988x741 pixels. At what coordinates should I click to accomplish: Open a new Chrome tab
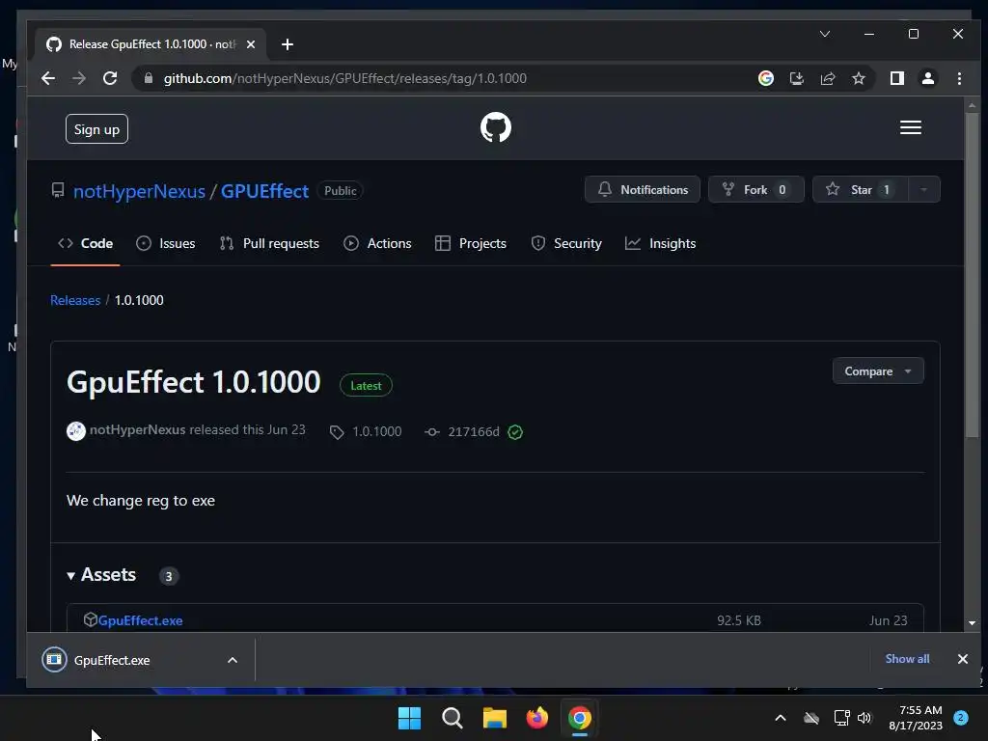288,44
